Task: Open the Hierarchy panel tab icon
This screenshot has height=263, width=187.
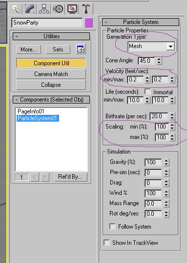Action: pos(44,9)
